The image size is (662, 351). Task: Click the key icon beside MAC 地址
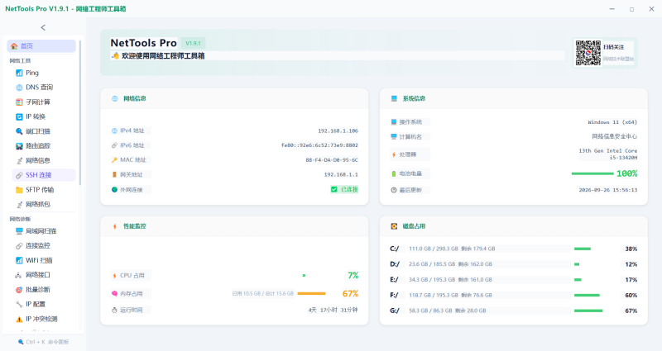(114, 159)
